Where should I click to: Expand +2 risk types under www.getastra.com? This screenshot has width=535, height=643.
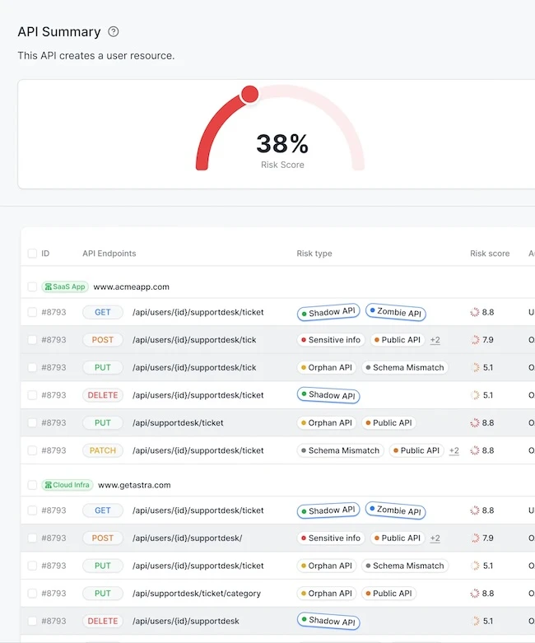pos(435,538)
